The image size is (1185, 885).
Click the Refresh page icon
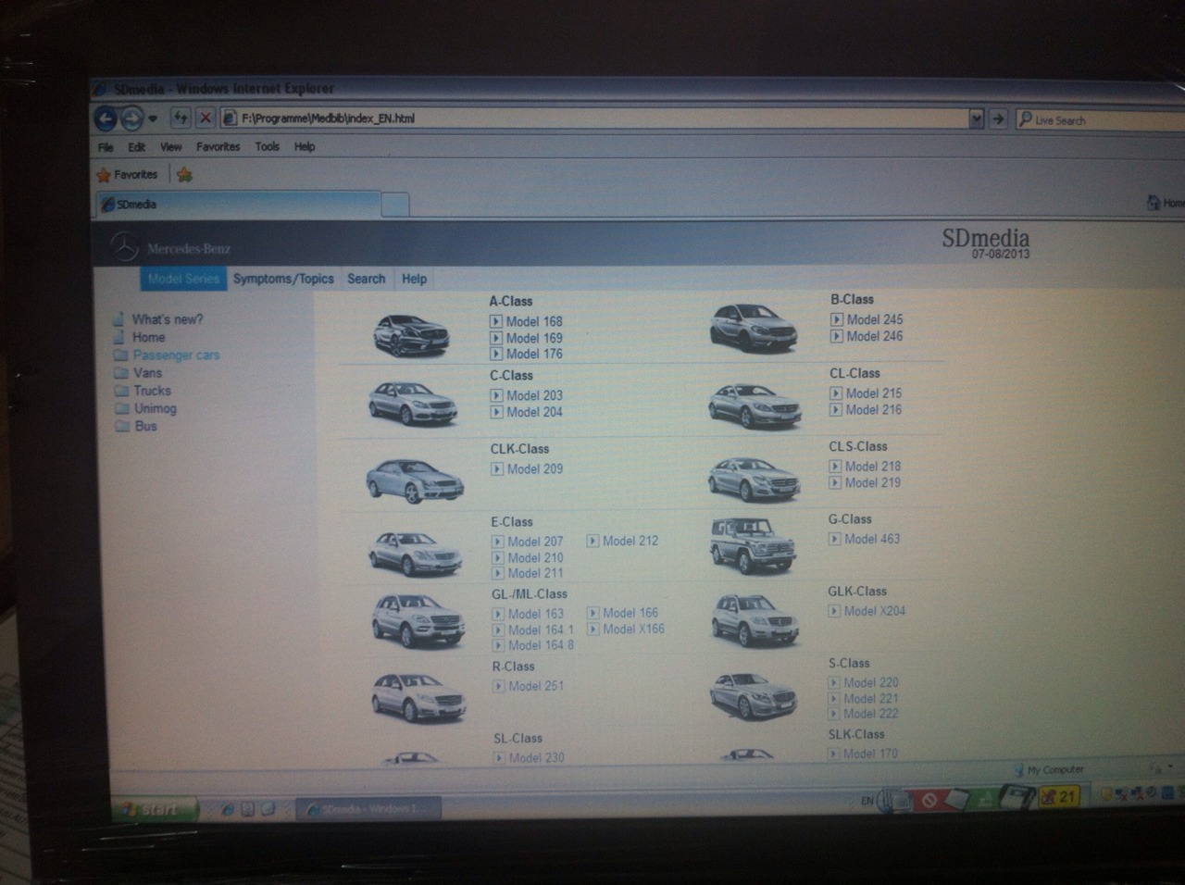pos(181,118)
